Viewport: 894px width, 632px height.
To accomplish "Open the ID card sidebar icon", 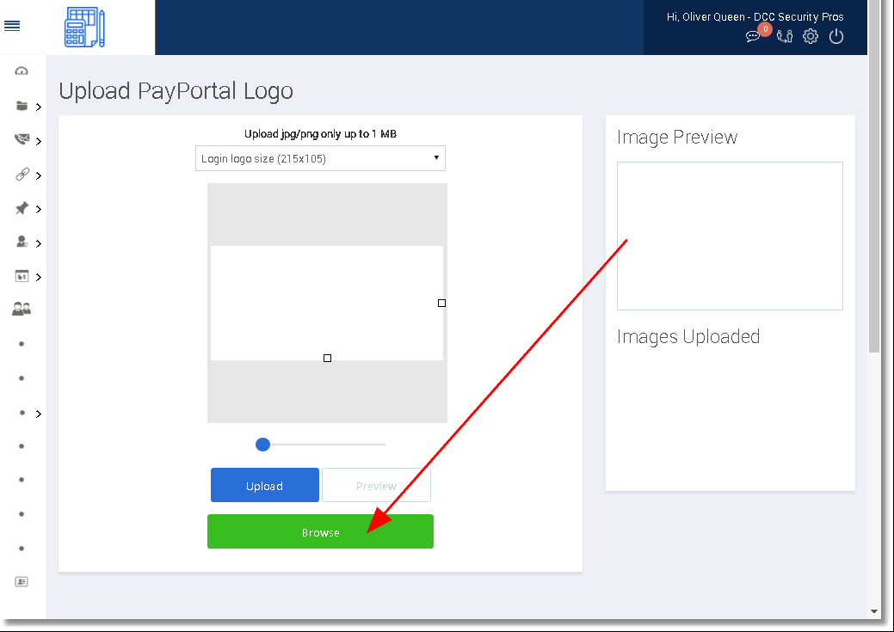I will coord(22,582).
